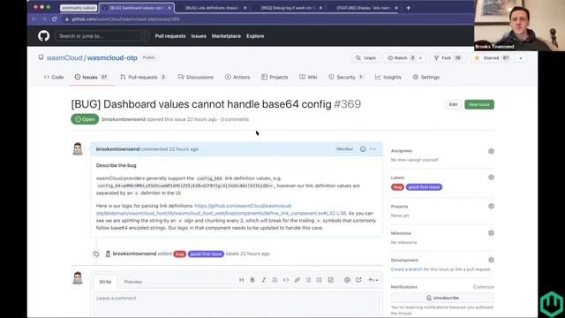This screenshot has height=318, width=565.
Task: Open the Discussions tab
Action: [196, 77]
